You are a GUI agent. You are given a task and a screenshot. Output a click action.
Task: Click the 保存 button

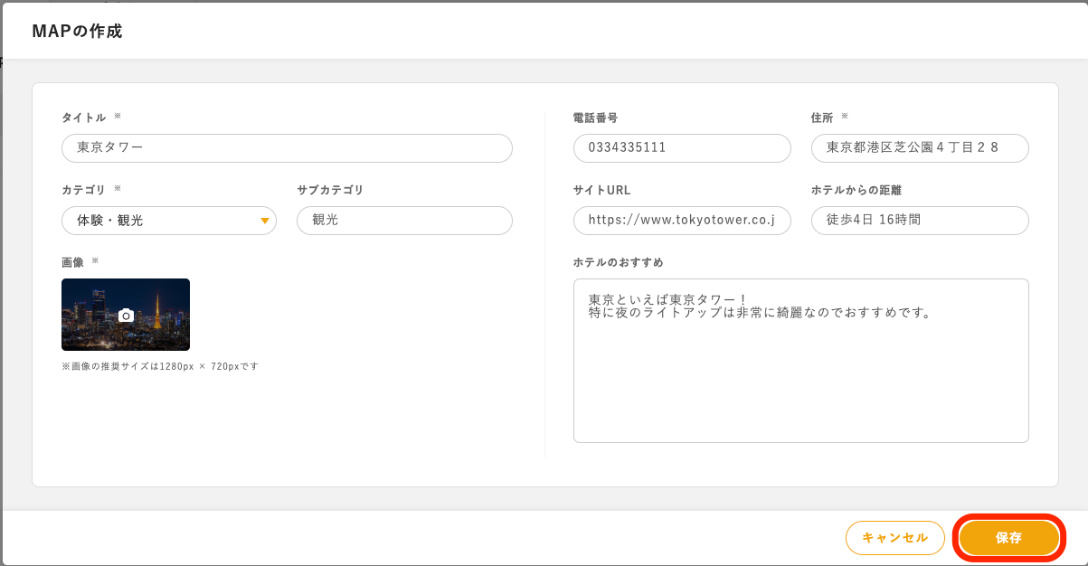1008,538
